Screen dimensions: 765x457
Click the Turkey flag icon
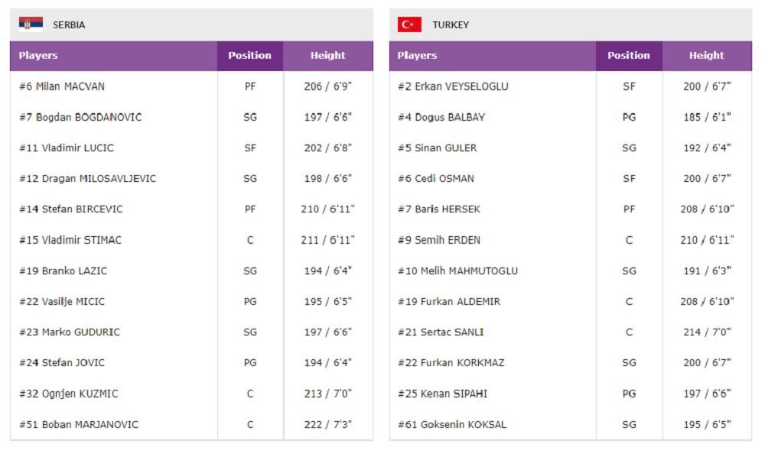pos(409,24)
